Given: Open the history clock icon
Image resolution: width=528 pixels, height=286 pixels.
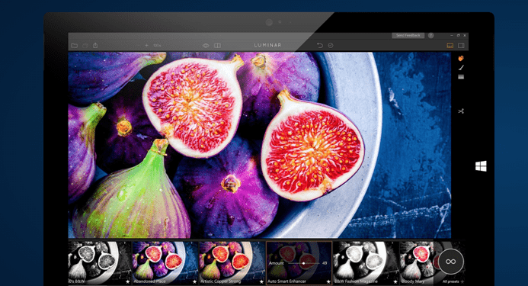Looking at the screenshot, I should point(331,45).
